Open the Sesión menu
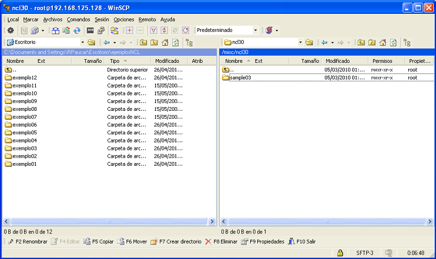 [x=102, y=19]
